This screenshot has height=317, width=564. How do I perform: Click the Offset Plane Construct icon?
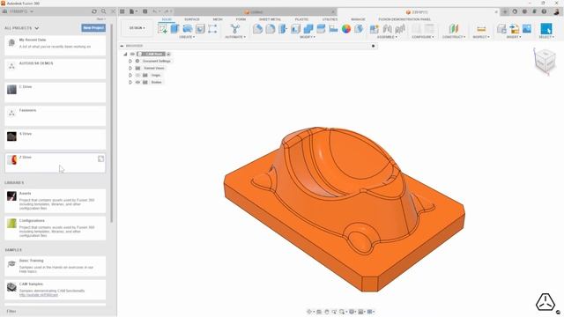click(x=454, y=29)
